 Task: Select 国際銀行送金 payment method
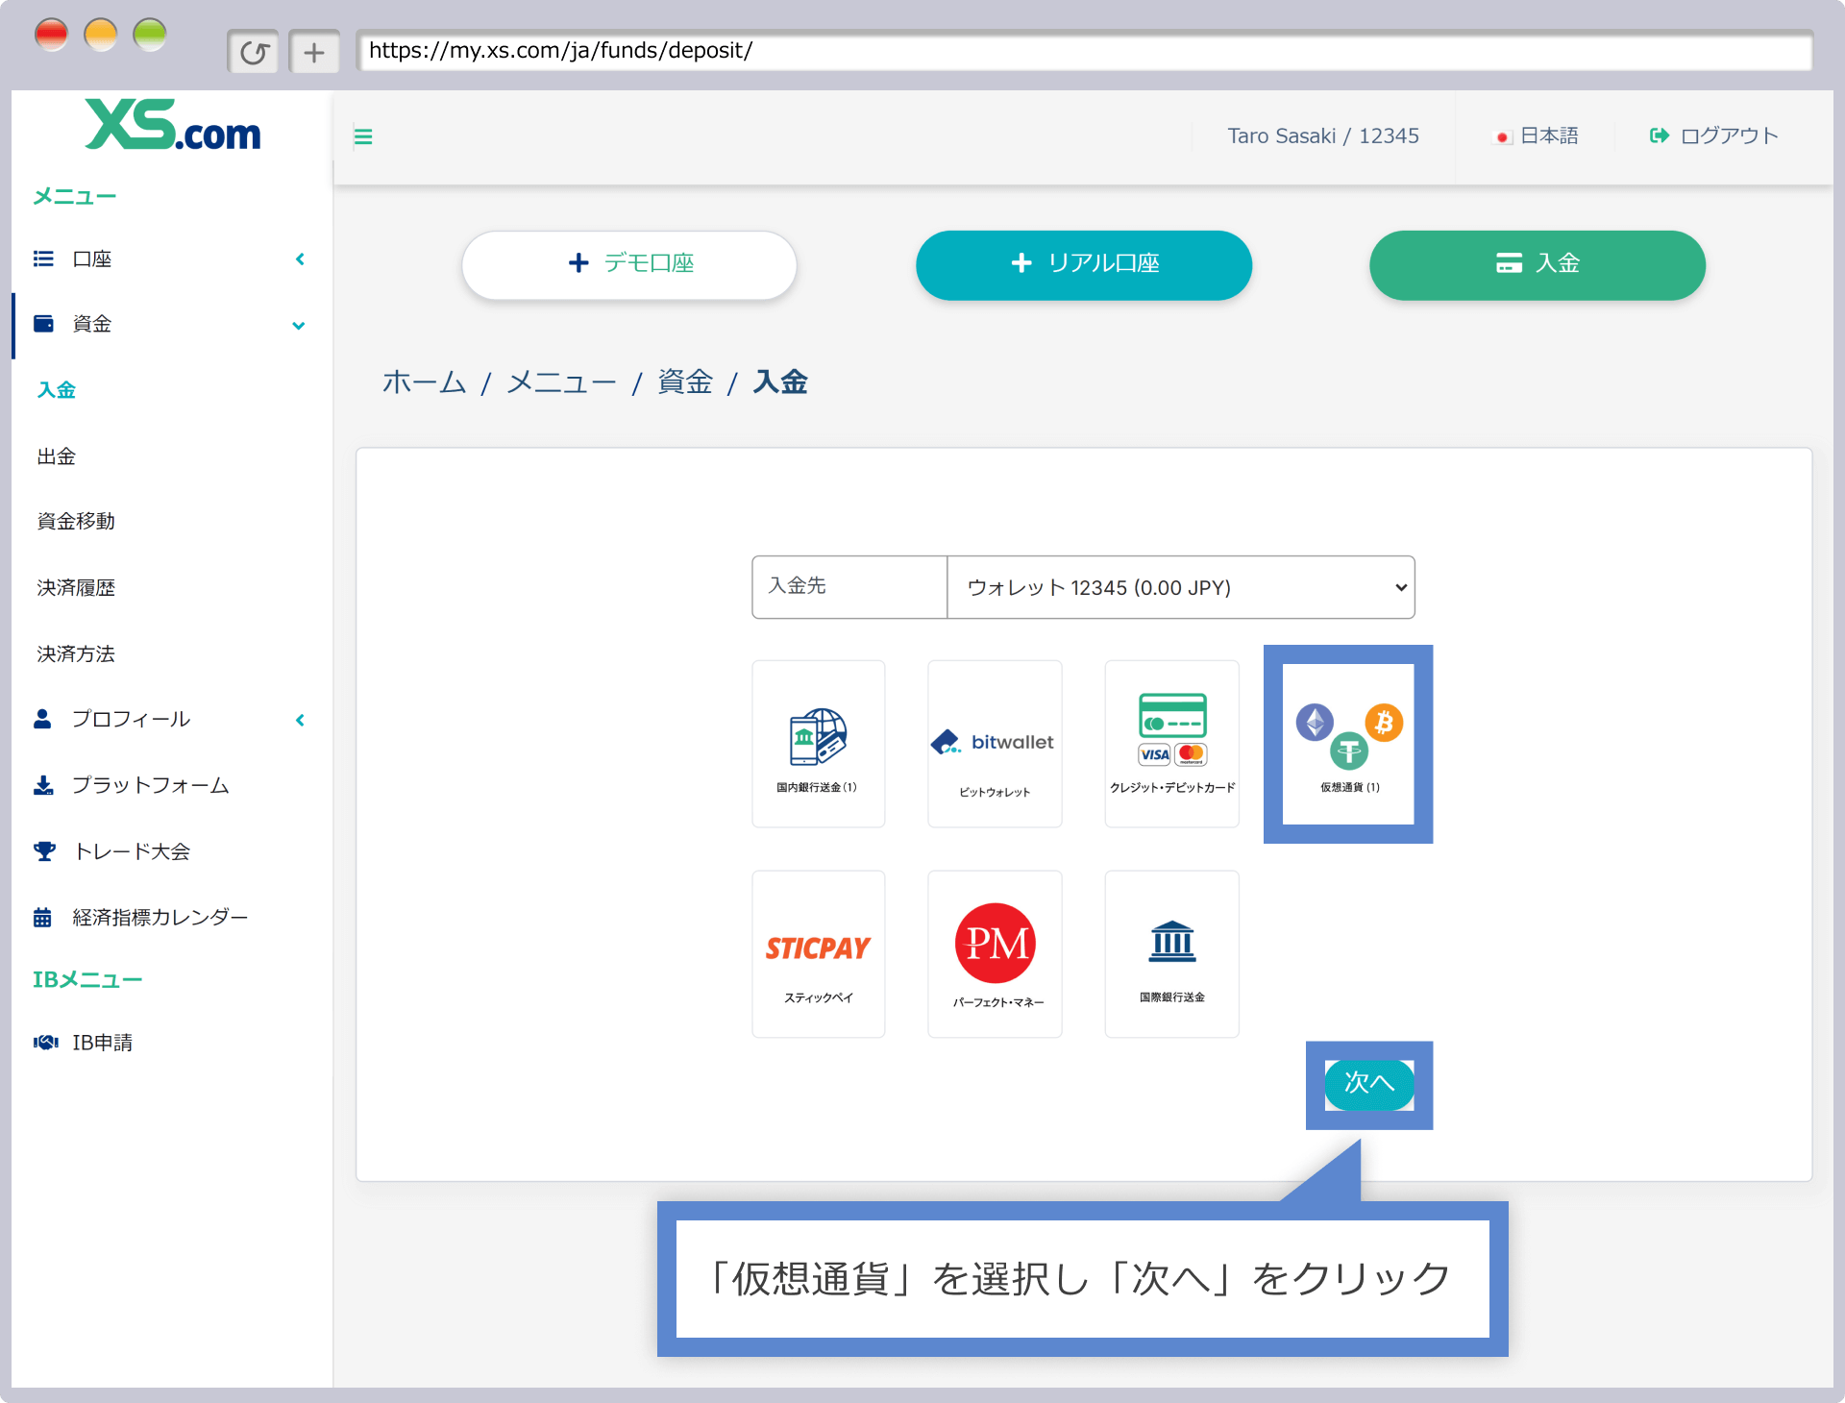1171,954
